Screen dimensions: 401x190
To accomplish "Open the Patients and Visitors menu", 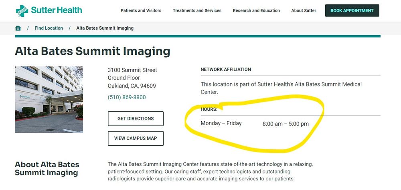I will pyautogui.click(x=141, y=11).
